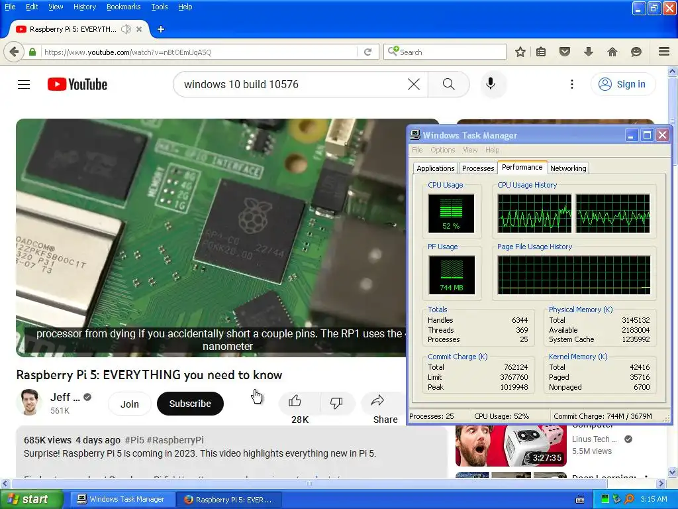Open the YouTube guide hamburger menu

coord(24,84)
